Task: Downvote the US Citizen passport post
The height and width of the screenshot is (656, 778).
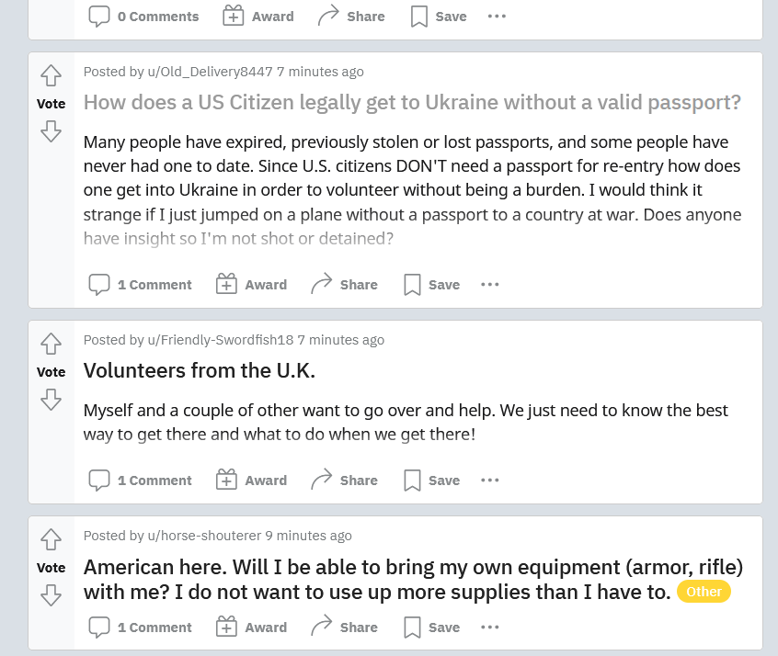Action: pyautogui.click(x=51, y=132)
